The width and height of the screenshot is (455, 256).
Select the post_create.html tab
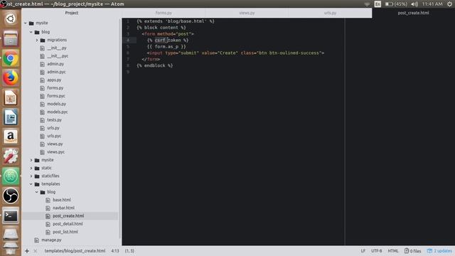[x=414, y=13]
